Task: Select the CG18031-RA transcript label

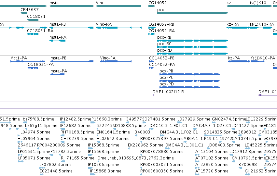Action: 40,31
